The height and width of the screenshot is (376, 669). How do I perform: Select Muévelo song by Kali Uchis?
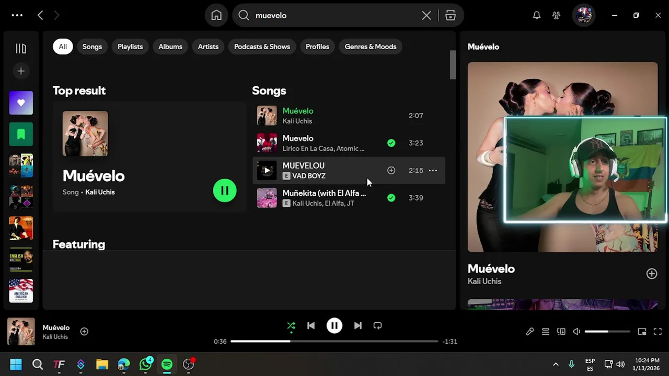[349, 115]
